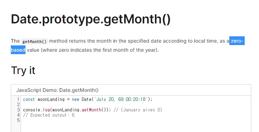Click 'console' on code line three
This screenshot has height=132, width=259.
tap(31, 110)
